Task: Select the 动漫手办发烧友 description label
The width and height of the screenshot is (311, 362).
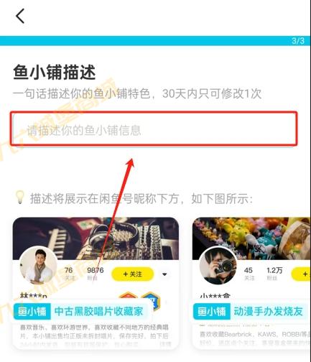Action: (268, 311)
